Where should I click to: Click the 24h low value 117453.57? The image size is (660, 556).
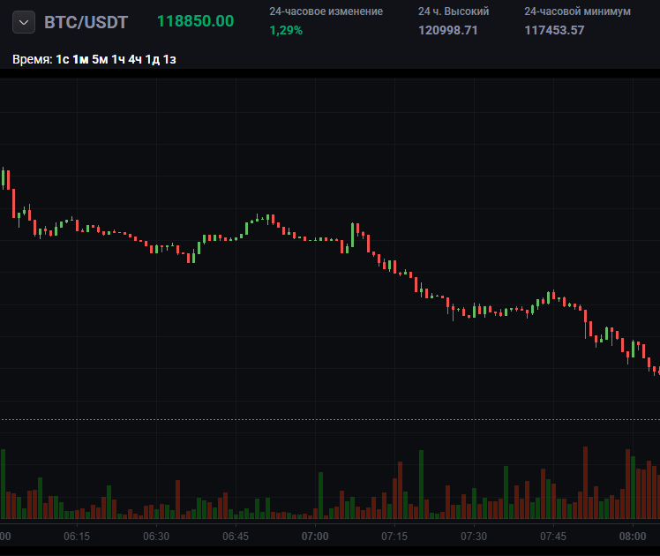point(554,30)
